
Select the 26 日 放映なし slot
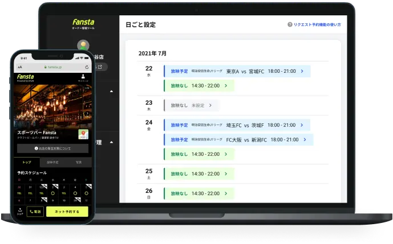[x=199, y=193]
